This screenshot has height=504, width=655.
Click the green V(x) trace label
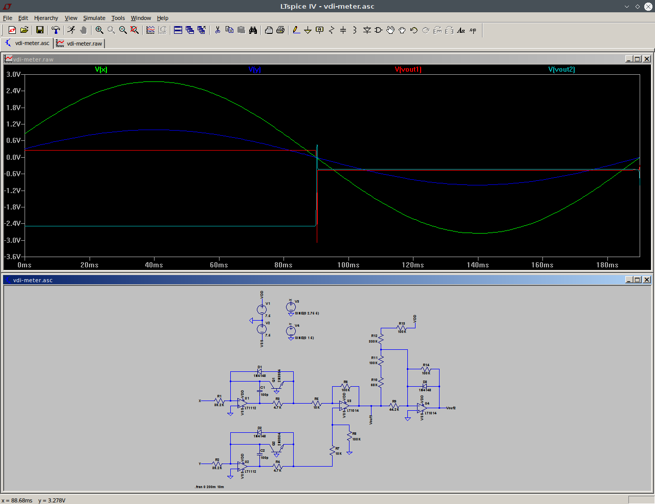101,70
